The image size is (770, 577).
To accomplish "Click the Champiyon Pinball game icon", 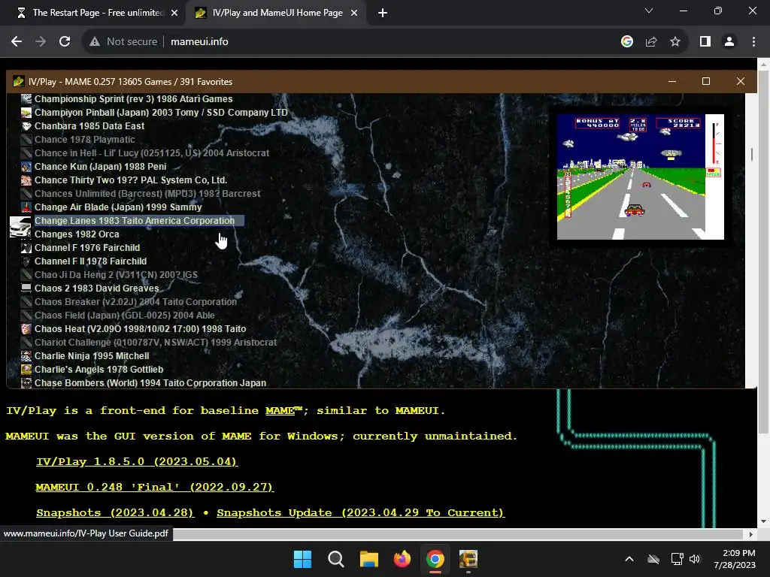I will [26, 113].
